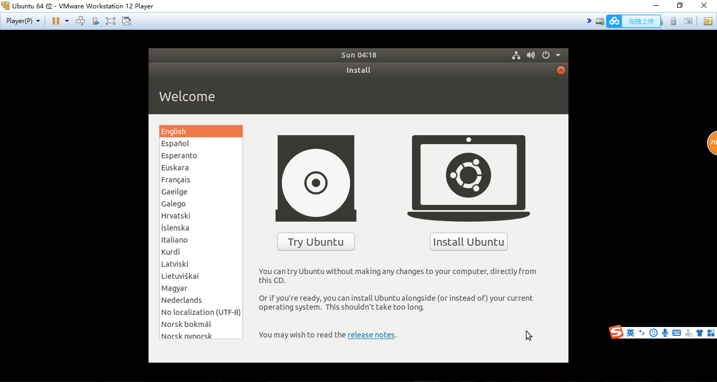Click the user account icon in IME bar
The width and height of the screenshot is (717, 382).
(x=688, y=333)
